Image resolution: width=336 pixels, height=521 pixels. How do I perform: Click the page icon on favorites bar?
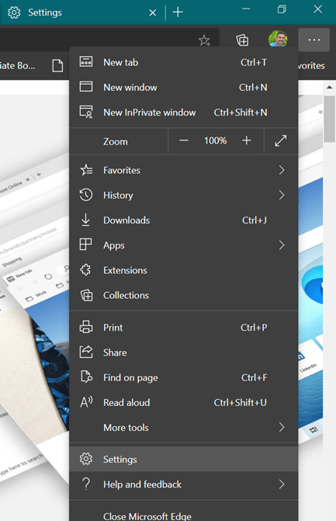57,65
